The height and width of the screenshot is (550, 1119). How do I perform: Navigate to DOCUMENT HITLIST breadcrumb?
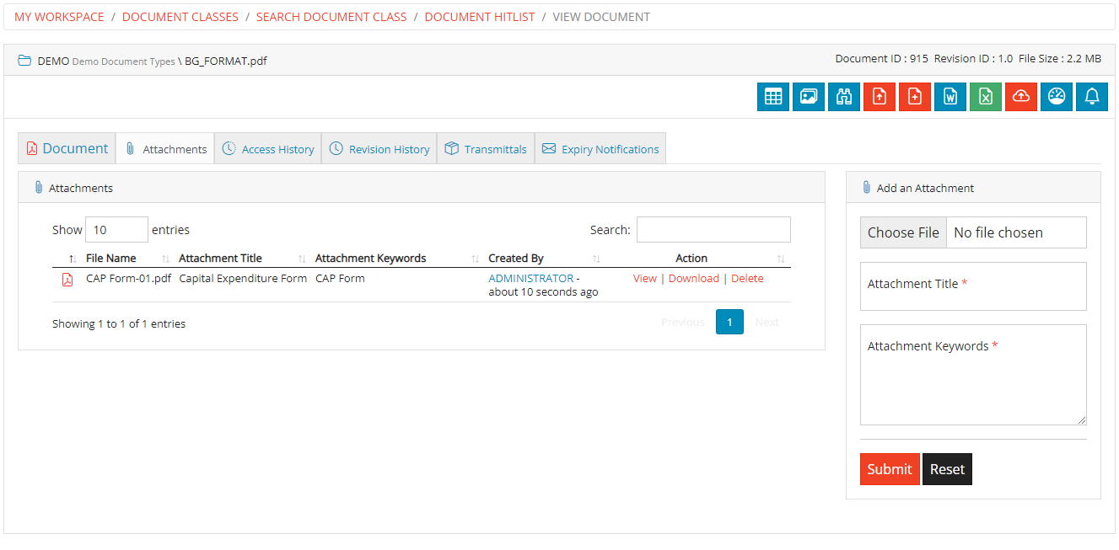tap(480, 16)
